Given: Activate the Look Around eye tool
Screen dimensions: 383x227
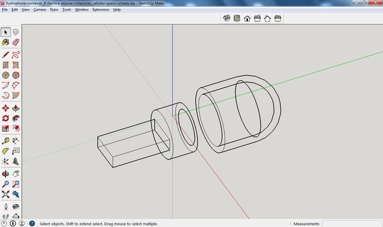Looking at the screenshot, I should pyautogui.click(x=16, y=207).
